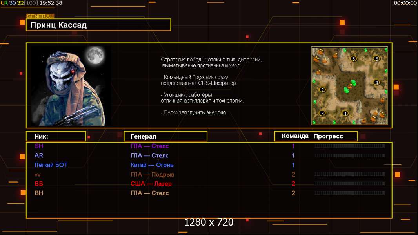Screen dimensions: 418x235
Task: Click team number 1 for AR
Action: tap(293, 155)
